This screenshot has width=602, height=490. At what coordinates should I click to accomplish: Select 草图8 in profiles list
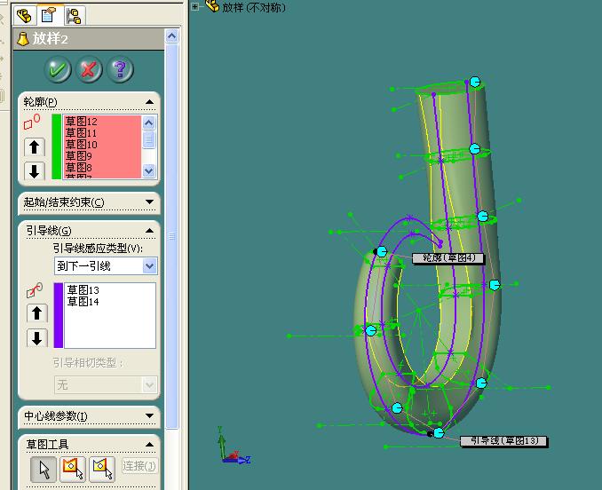78,168
